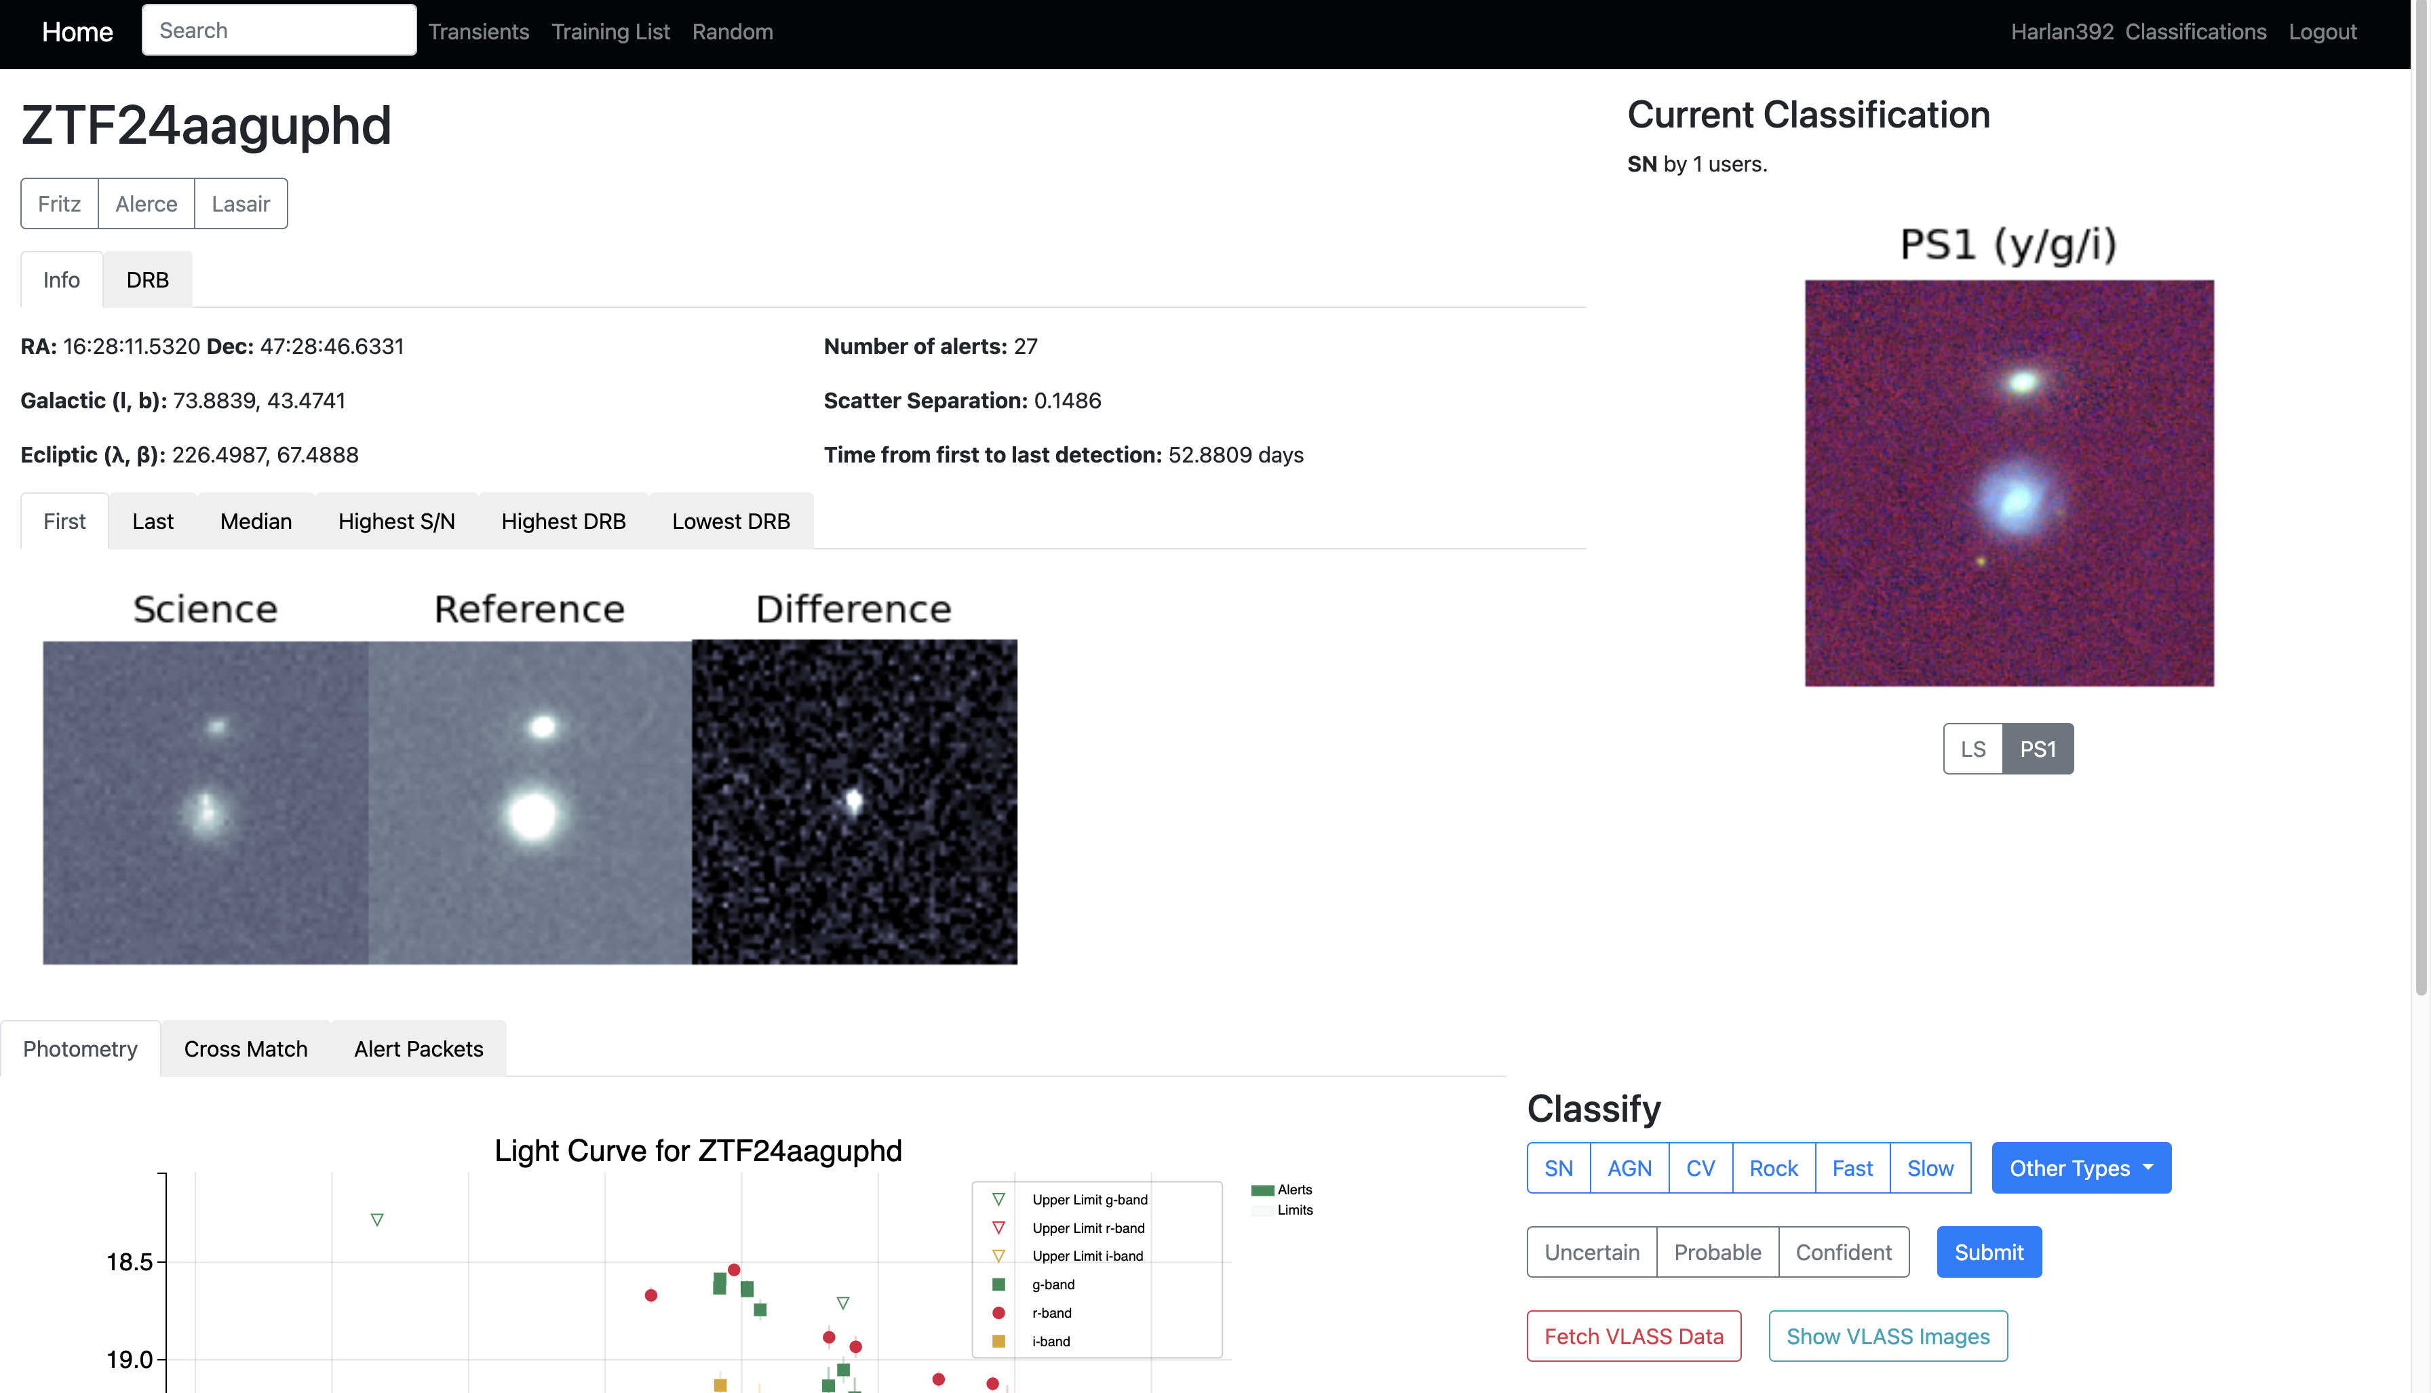Submit the classification

click(x=1988, y=1253)
